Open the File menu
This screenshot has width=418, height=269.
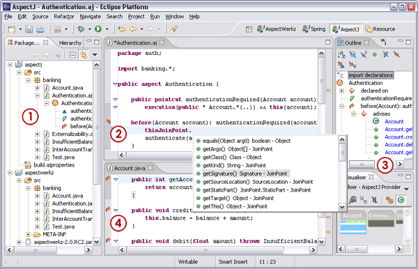tap(8, 17)
